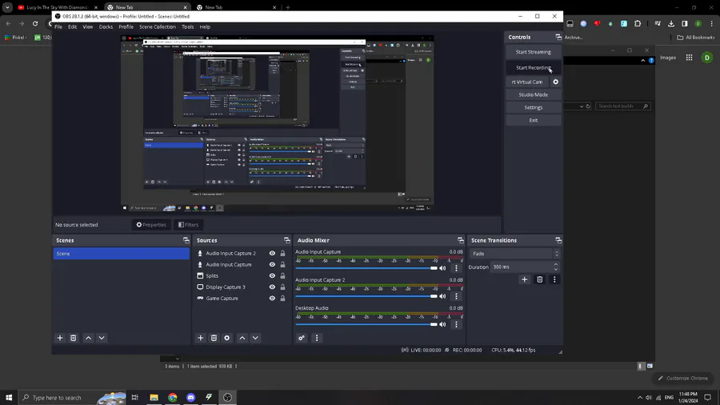Image resolution: width=720 pixels, height=405 pixels.
Task: Lock Audio Input Capture 2 source
Action: pos(283,254)
